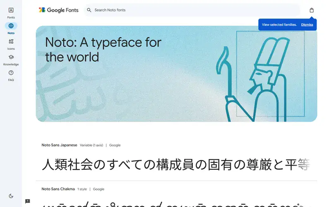
Task: Click the search magnifier icon
Action: click(89, 10)
